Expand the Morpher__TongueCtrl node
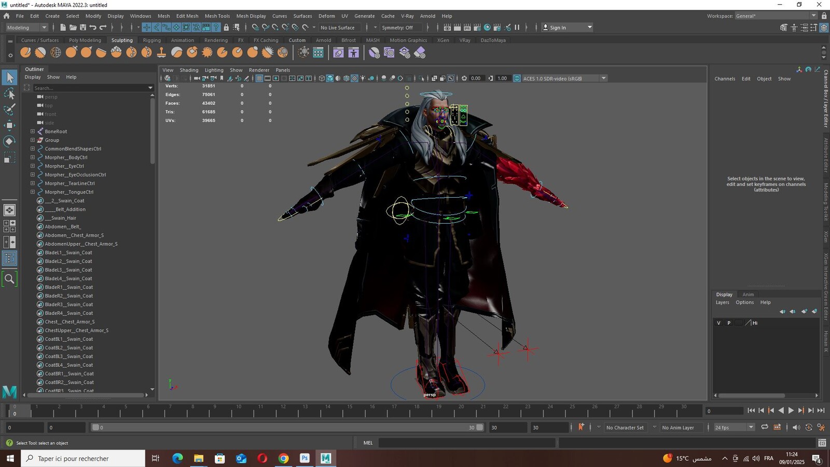 (33, 192)
